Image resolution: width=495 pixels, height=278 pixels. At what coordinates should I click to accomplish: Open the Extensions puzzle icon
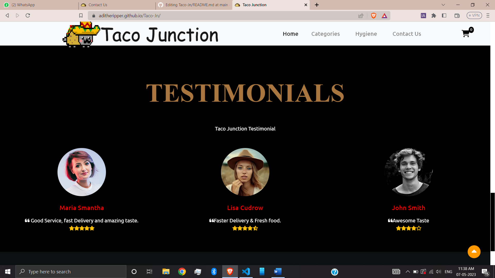(x=434, y=15)
